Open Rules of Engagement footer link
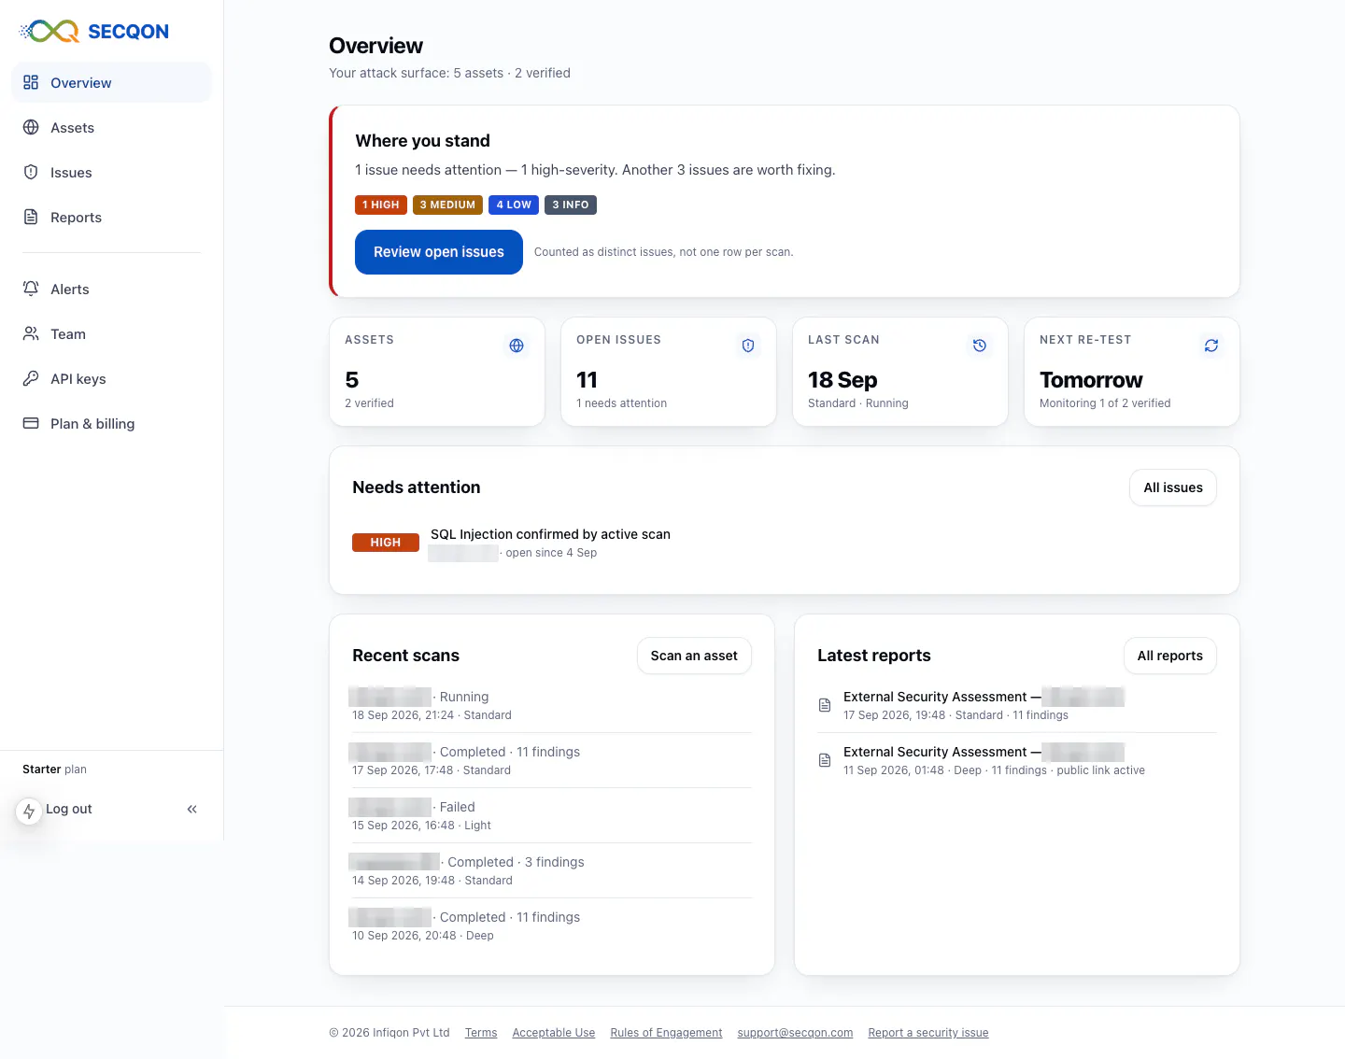The width and height of the screenshot is (1345, 1059). tap(666, 1033)
